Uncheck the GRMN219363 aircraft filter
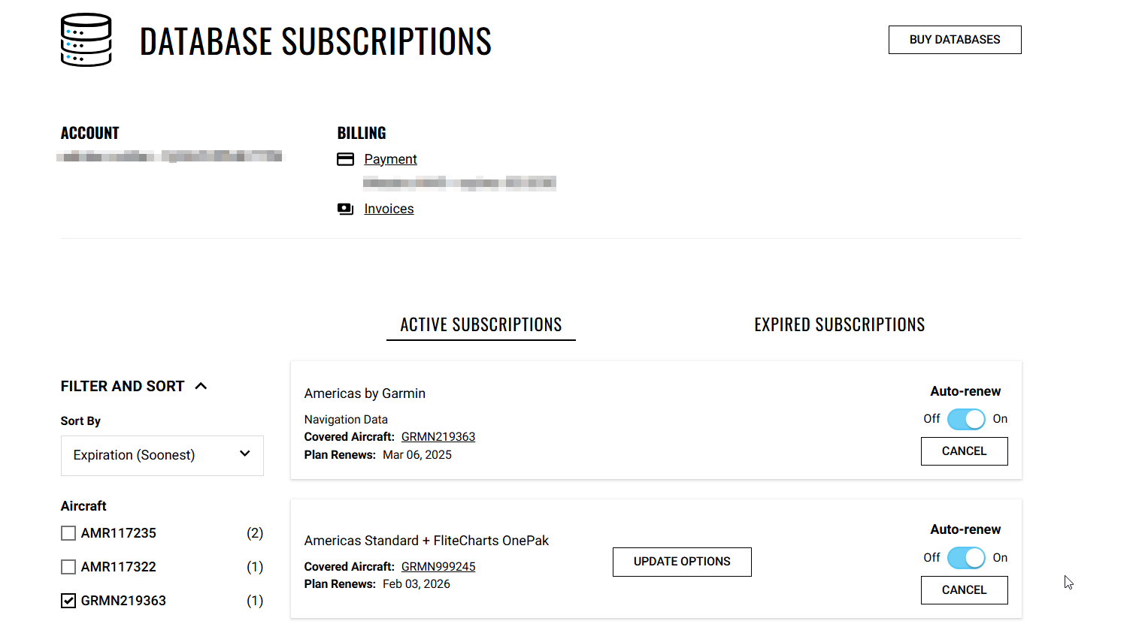 pyautogui.click(x=68, y=601)
